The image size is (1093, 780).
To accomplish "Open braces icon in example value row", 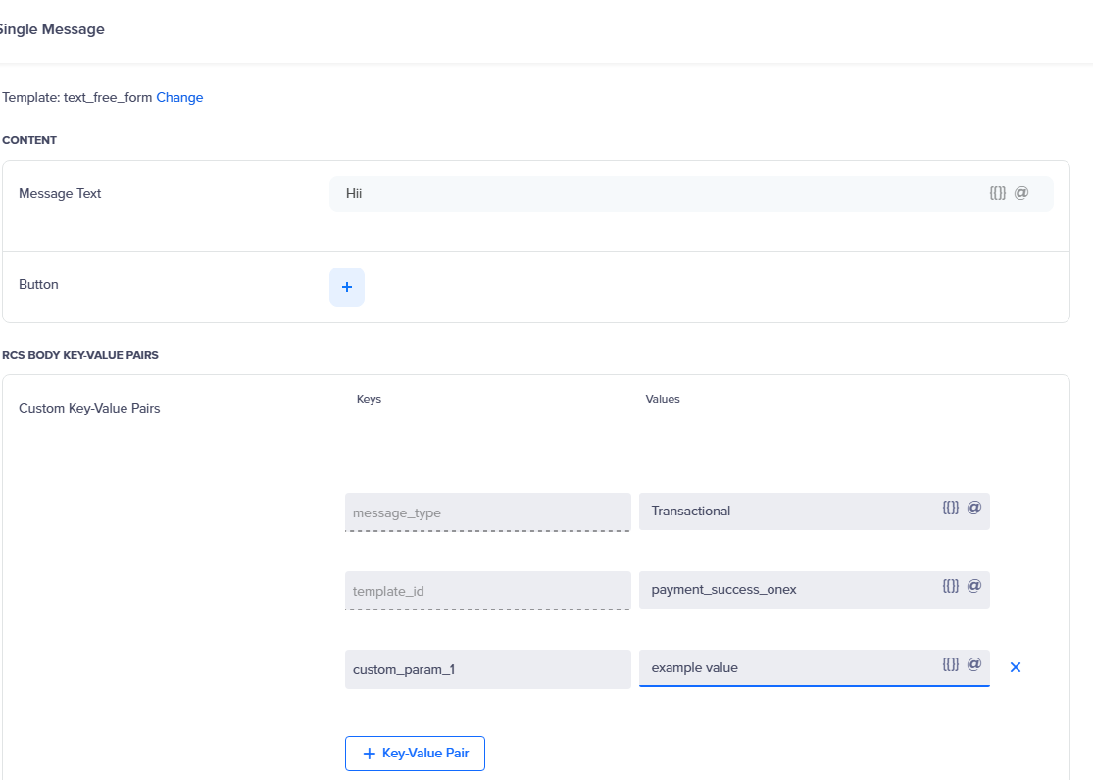I will [951, 664].
